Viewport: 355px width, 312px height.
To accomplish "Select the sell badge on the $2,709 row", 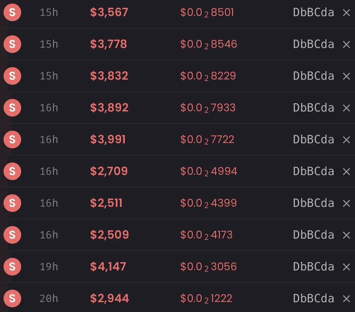I will coord(12,171).
